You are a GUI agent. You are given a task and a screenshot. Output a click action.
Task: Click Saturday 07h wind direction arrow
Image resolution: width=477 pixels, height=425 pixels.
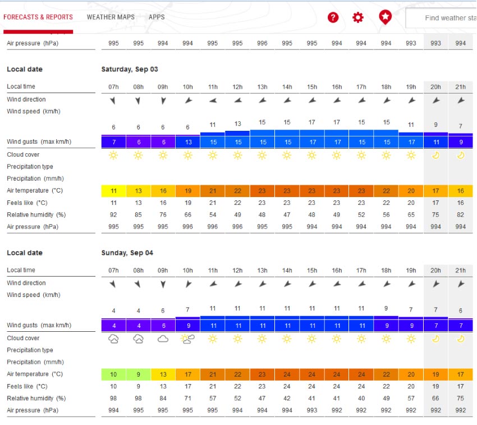pyautogui.click(x=113, y=100)
